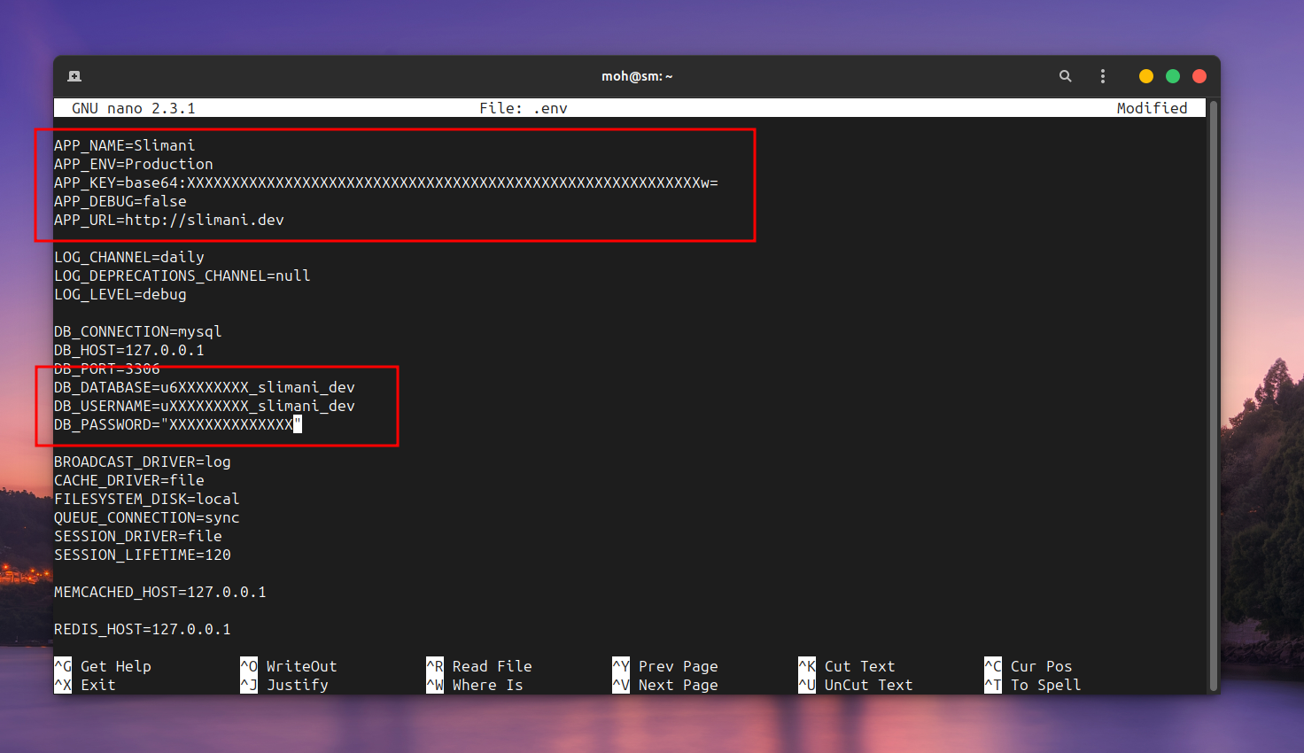The width and height of the screenshot is (1304, 753).
Task: Open the terminal search magnifier icon
Action: pos(1065,76)
